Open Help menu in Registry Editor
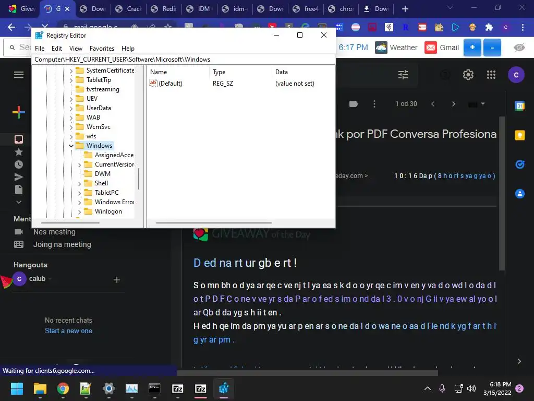The height and width of the screenshot is (401, 534). [x=128, y=49]
